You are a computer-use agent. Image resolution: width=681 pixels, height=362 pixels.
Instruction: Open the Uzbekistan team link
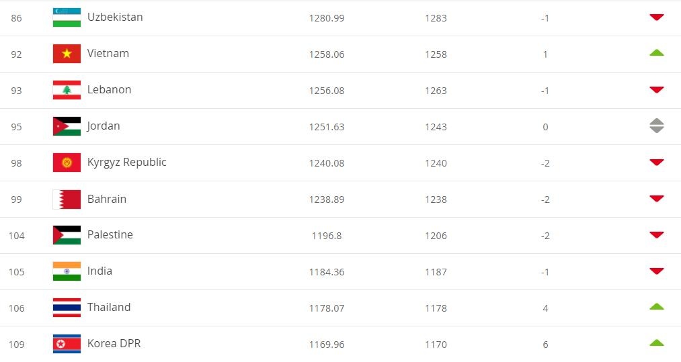[x=115, y=17]
